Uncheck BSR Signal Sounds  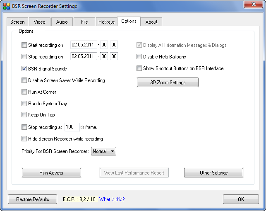(24, 69)
